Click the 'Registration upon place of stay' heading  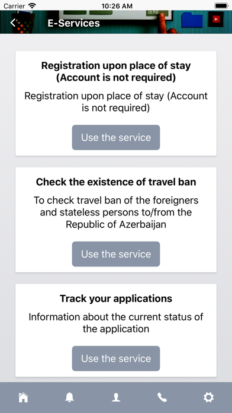click(x=116, y=72)
